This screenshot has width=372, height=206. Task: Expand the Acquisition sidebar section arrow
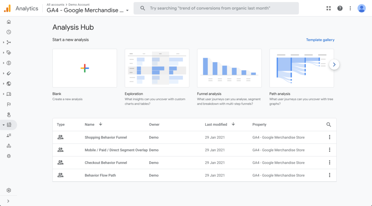tap(4, 42)
